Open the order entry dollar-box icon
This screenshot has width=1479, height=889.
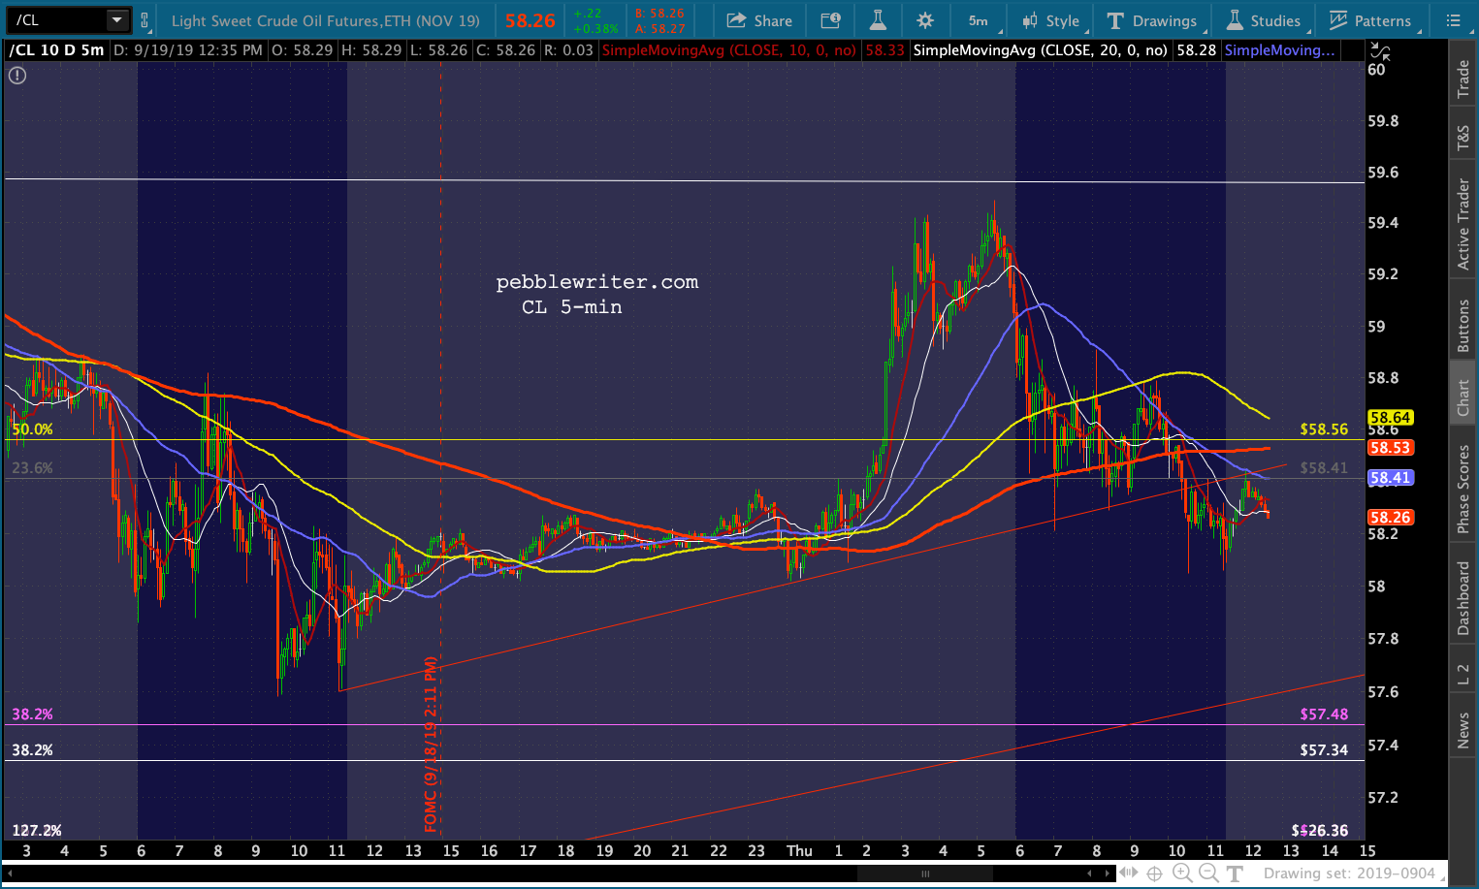[x=830, y=20]
